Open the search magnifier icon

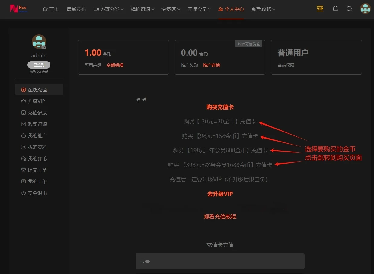pos(349,9)
